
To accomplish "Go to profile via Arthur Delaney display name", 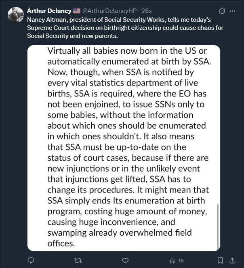I will pyautogui.click(x=49, y=11).
